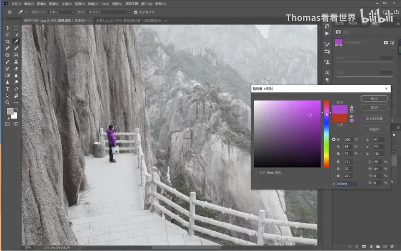Select the Rectangular Marquee tool

point(16,28)
